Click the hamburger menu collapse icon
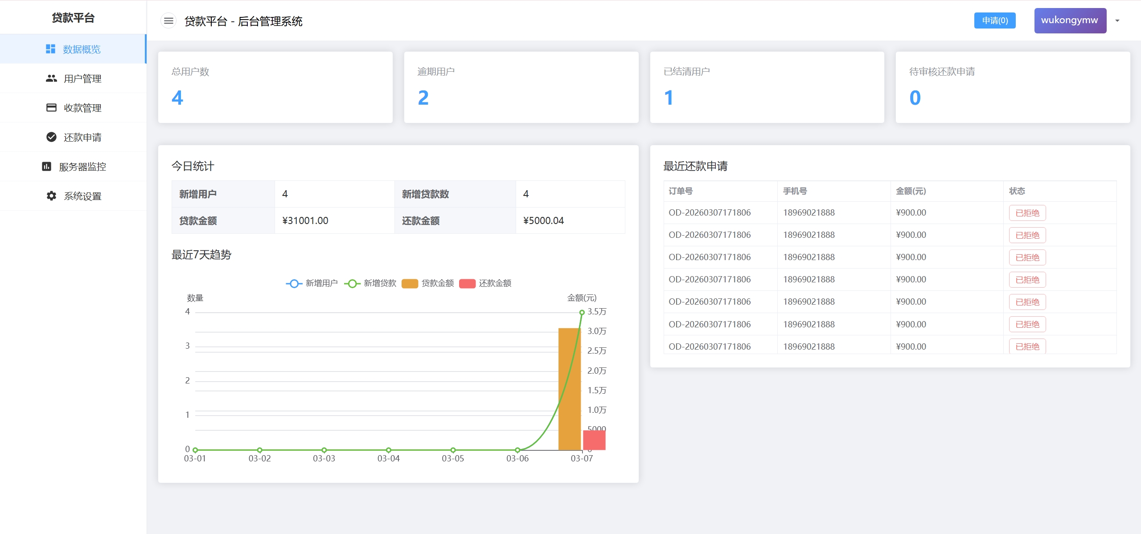The width and height of the screenshot is (1141, 534). pos(168,21)
